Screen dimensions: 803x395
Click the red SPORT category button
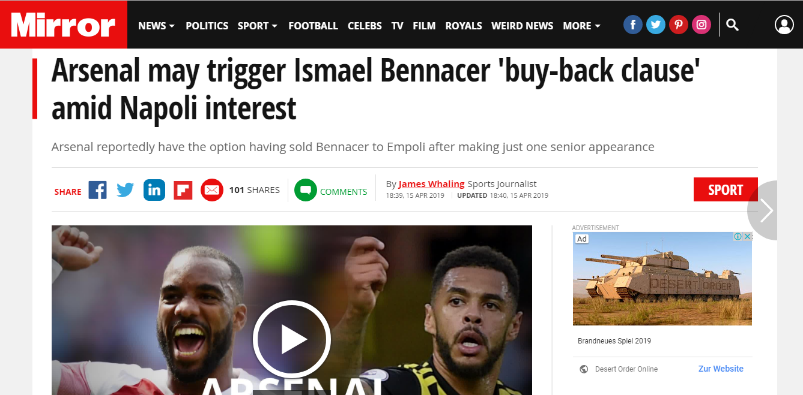[x=726, y=190]
